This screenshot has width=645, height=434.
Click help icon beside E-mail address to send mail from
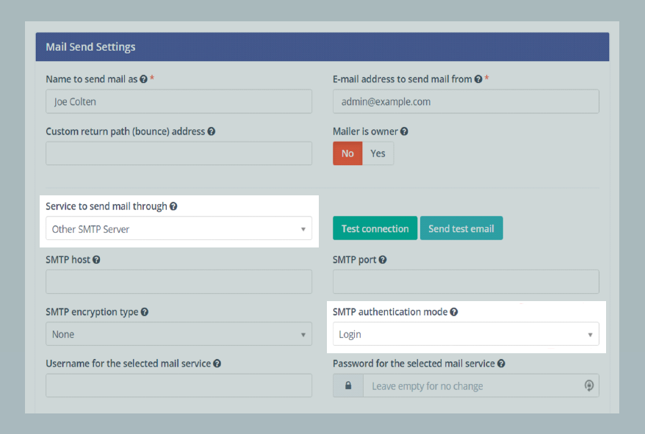(478, 79)
